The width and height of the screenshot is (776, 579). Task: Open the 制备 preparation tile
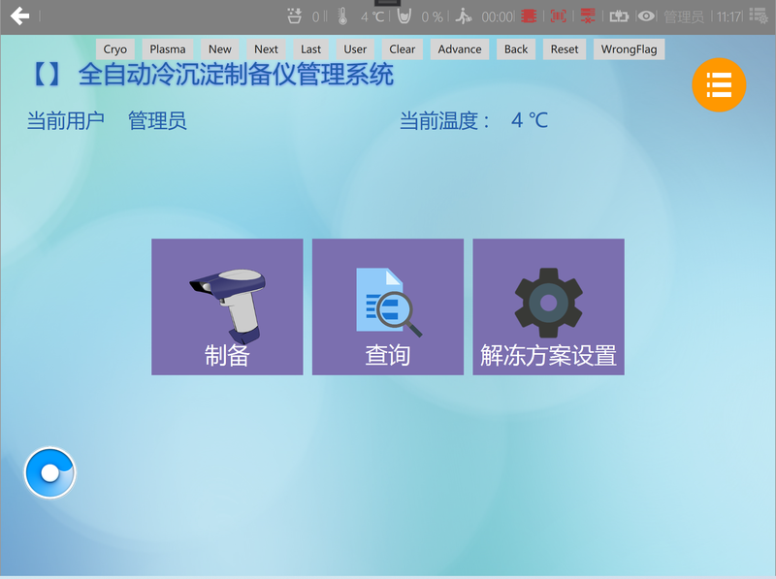pos(227,306)
